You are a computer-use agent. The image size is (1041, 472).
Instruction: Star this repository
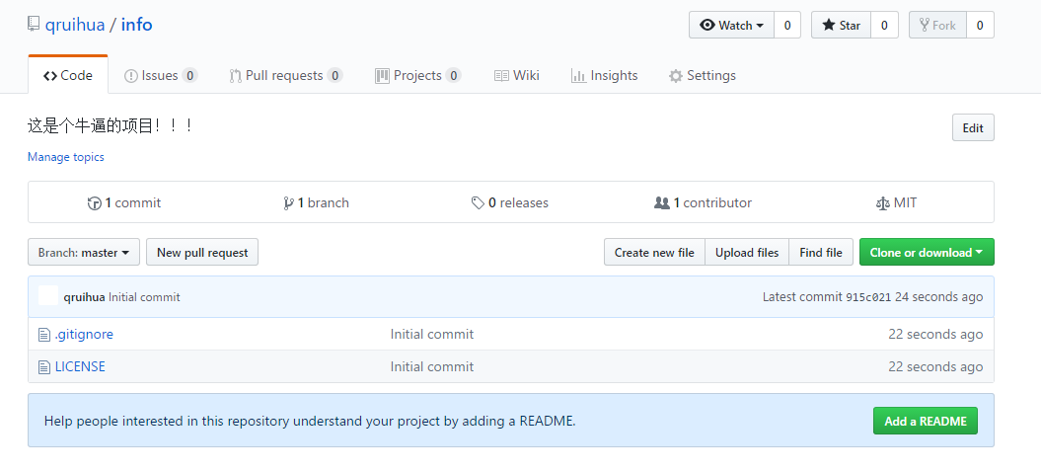pyautogui.click(x=841, y=26)
